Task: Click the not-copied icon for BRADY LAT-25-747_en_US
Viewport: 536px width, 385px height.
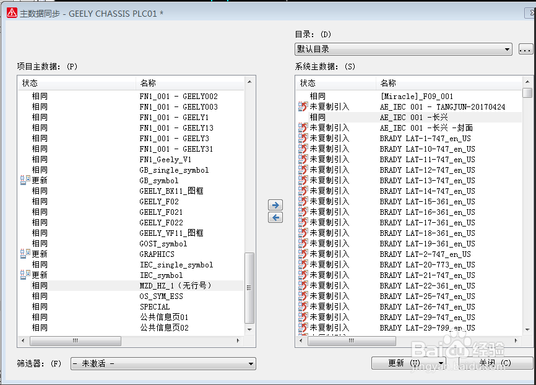Action: [303, 296]
